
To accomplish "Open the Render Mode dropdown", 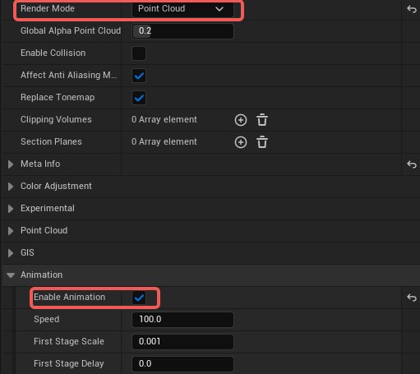I will tap(182, 9).
